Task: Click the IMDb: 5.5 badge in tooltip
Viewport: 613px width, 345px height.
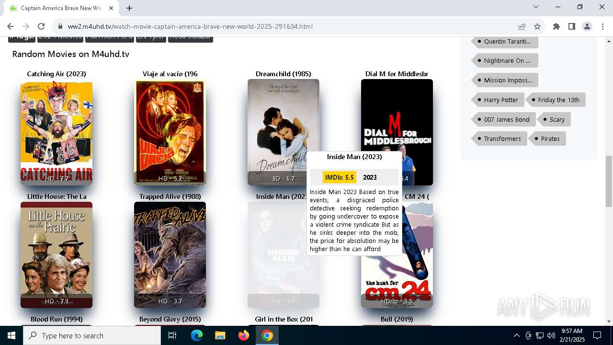Action: coord(340,177)
